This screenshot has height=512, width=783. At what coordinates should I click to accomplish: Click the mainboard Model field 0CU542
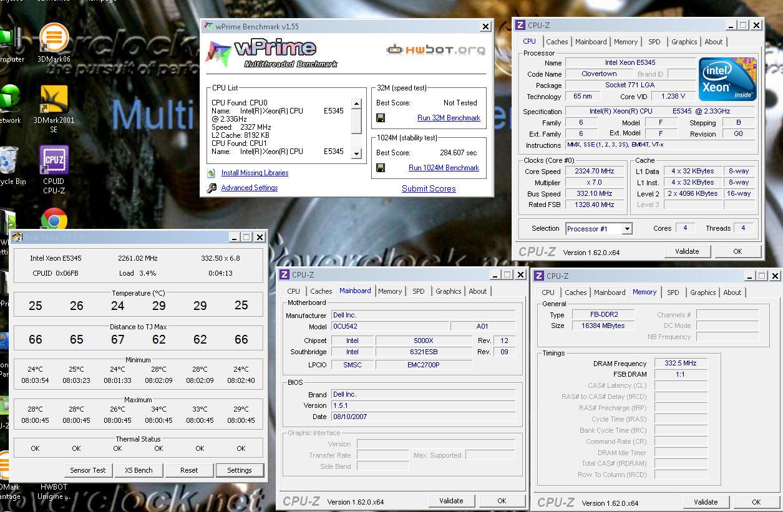(389, 326)
